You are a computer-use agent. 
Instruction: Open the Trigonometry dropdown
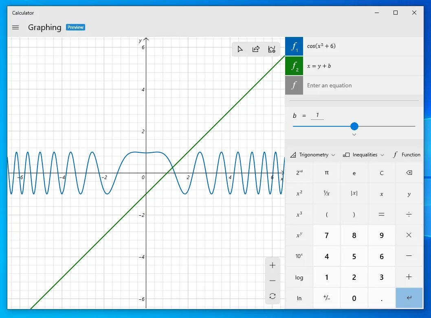pyautogui.click(x=313, y=155)
